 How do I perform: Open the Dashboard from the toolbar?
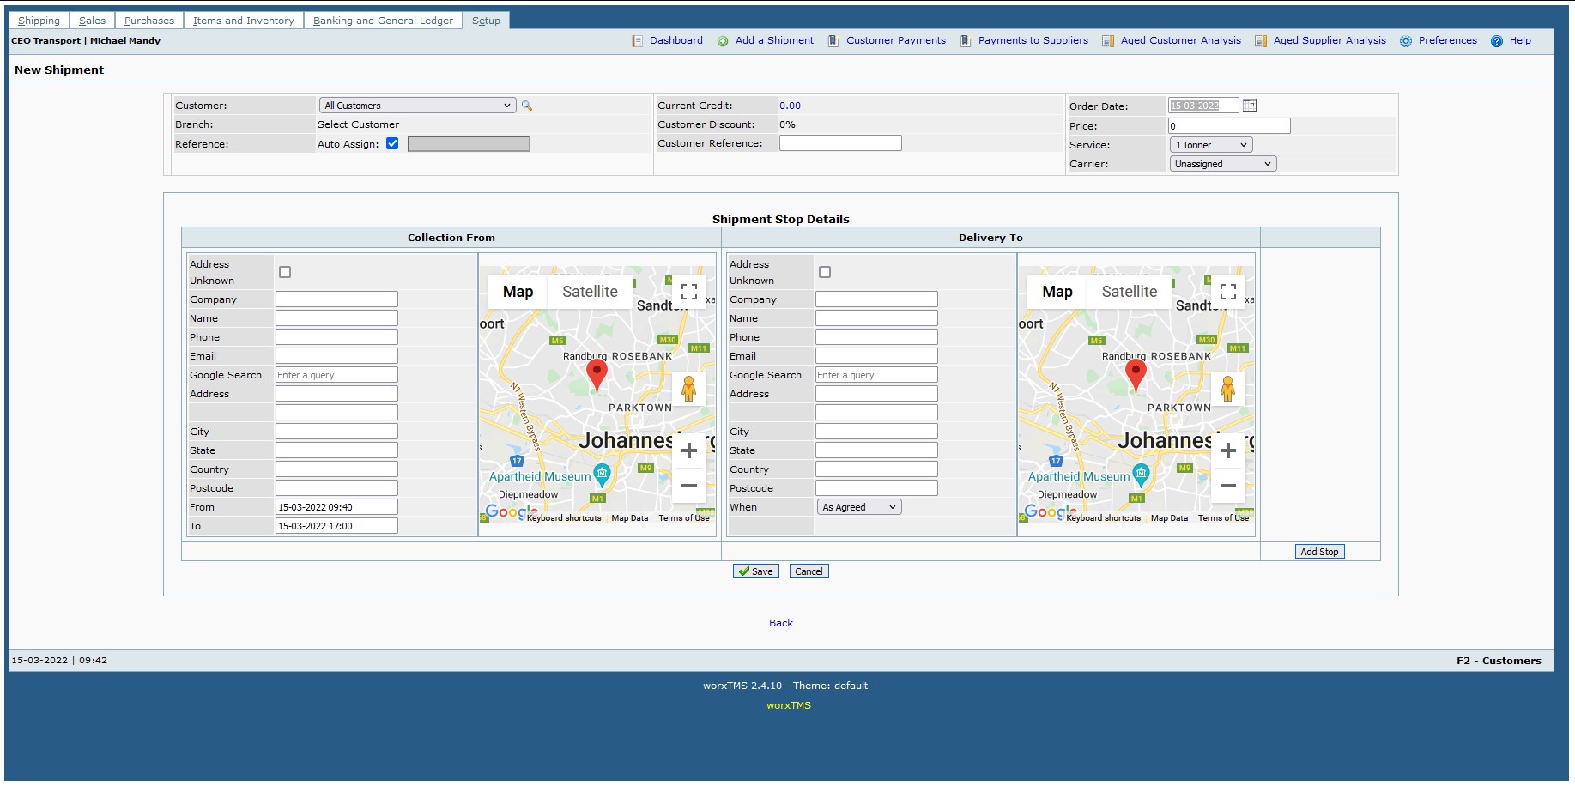(676, 40)
